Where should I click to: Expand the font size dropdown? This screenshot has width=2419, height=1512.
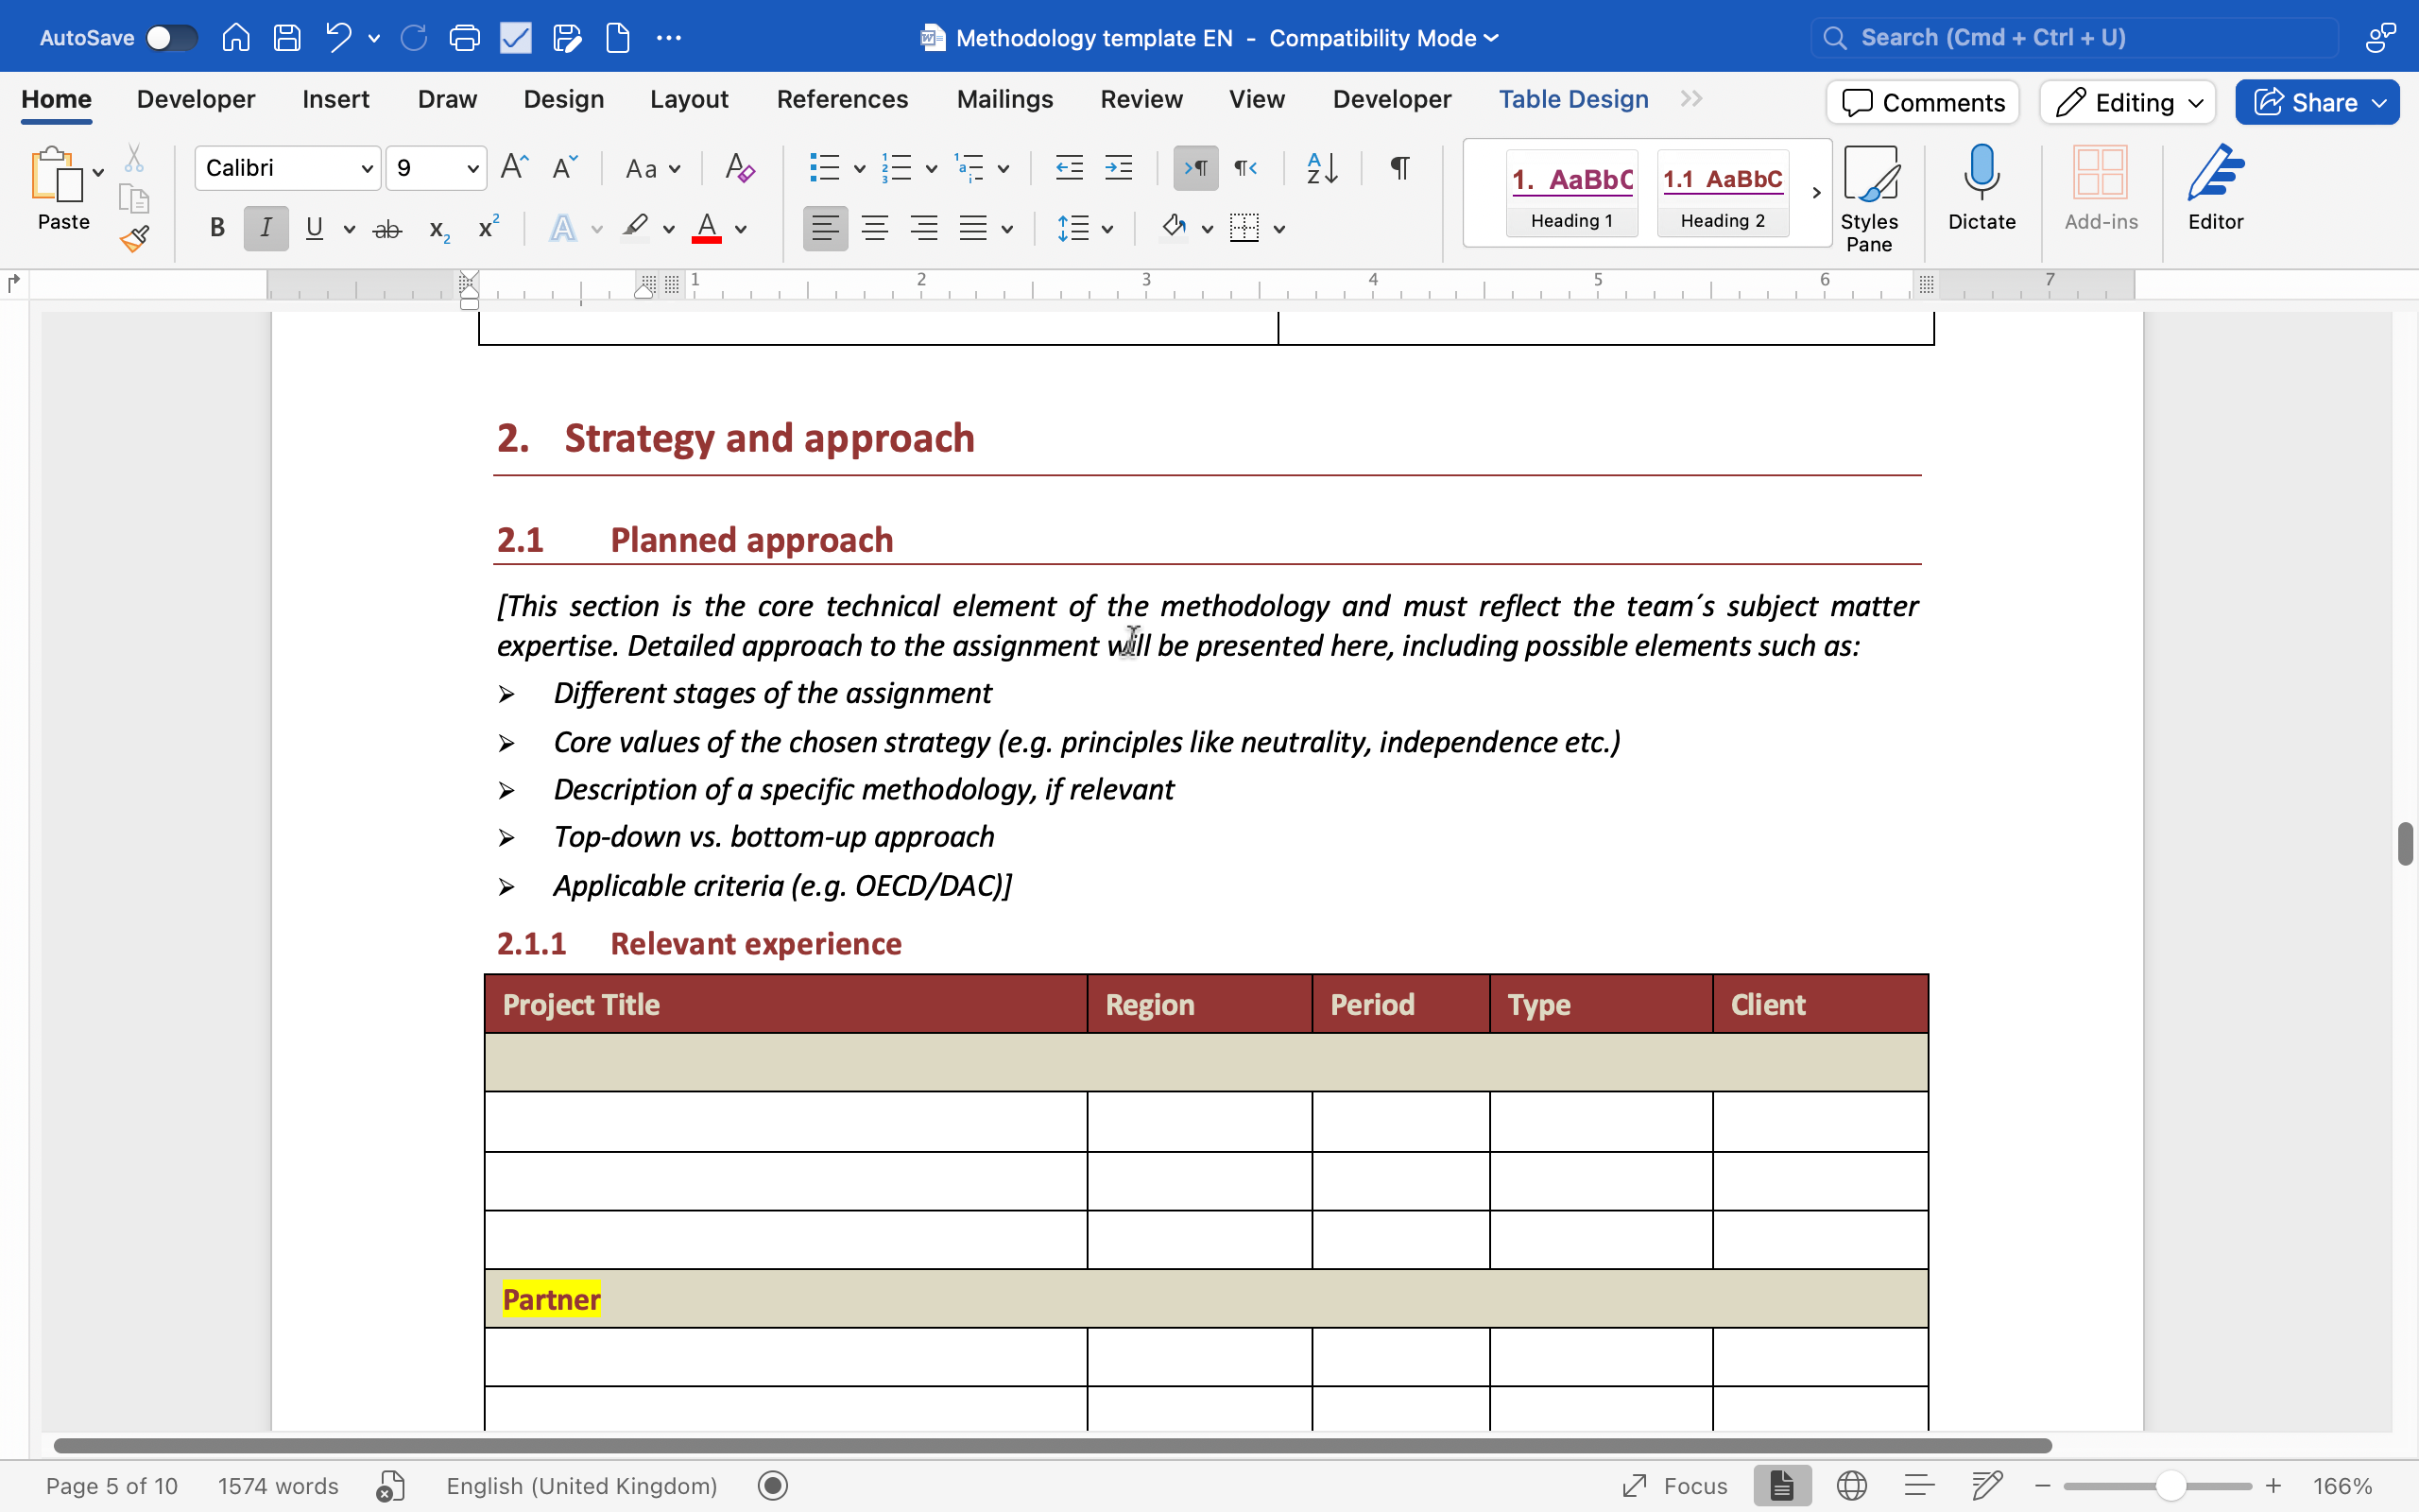point(472,168)
